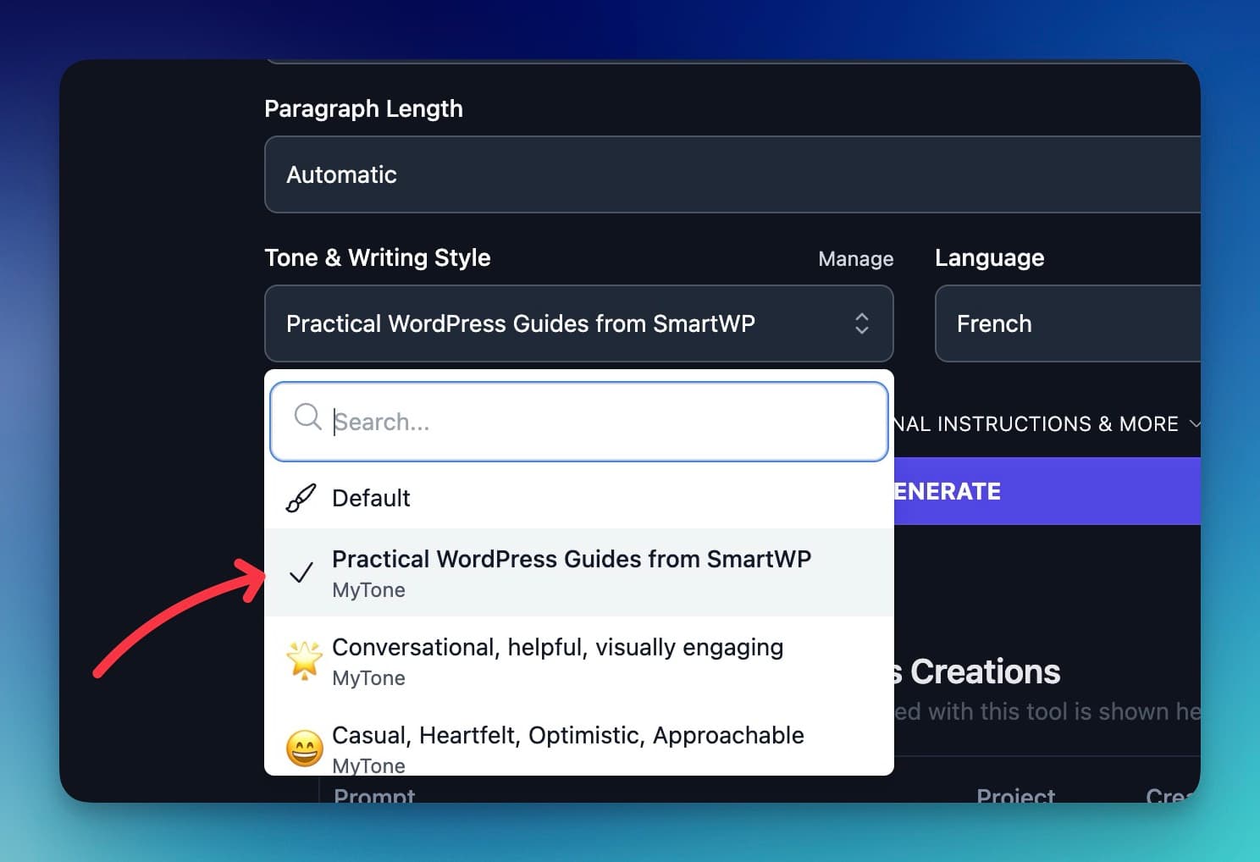Click the up/down chevrons on the tone selector
The height and width of the screenshot is (862, 1260).
click(x=862, y=323)
